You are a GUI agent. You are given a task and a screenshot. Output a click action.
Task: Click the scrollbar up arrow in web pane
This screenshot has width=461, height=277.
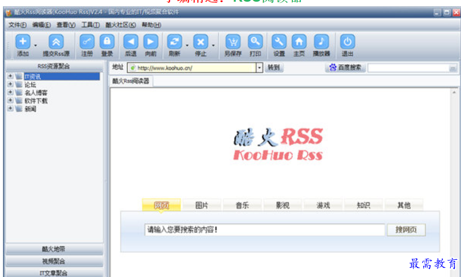point(454,92)
